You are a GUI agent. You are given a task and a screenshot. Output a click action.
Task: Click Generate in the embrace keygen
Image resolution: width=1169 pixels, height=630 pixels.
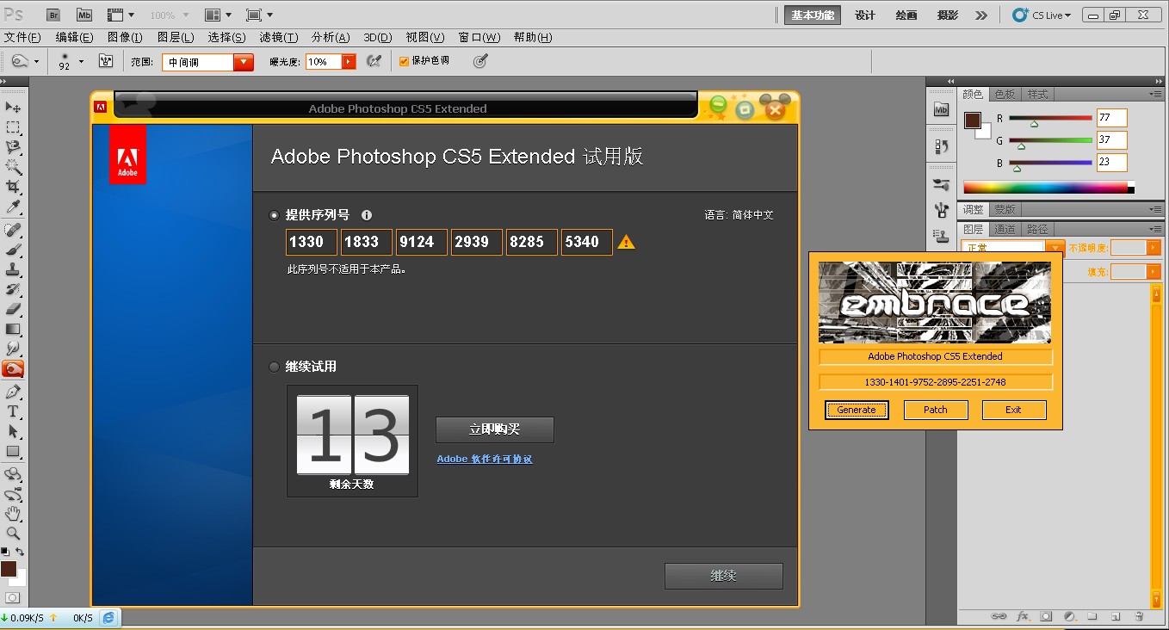857,410
